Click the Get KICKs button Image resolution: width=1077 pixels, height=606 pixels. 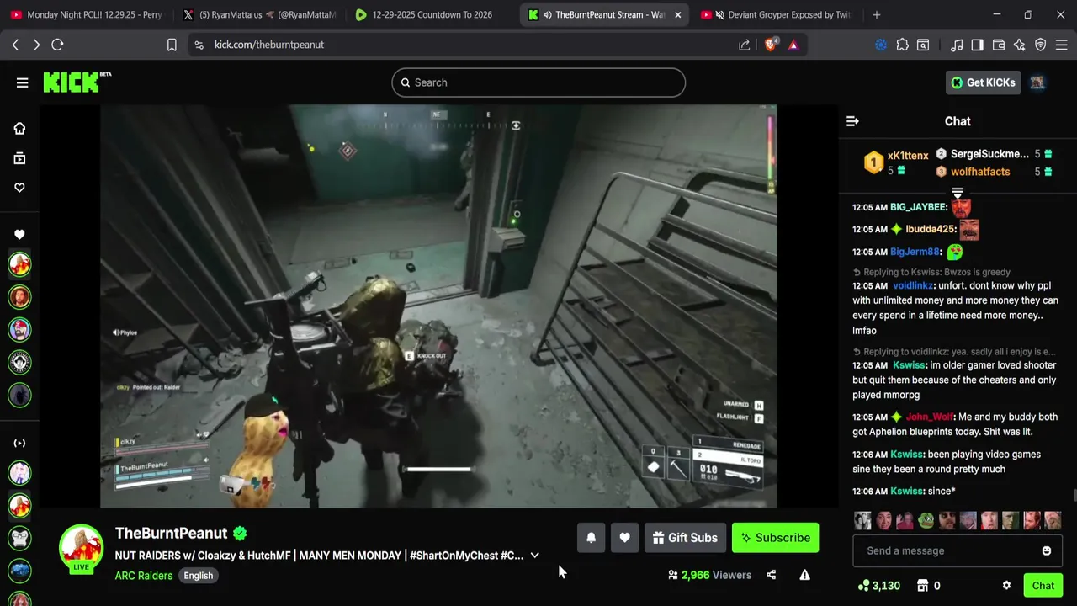pos(983,82)
